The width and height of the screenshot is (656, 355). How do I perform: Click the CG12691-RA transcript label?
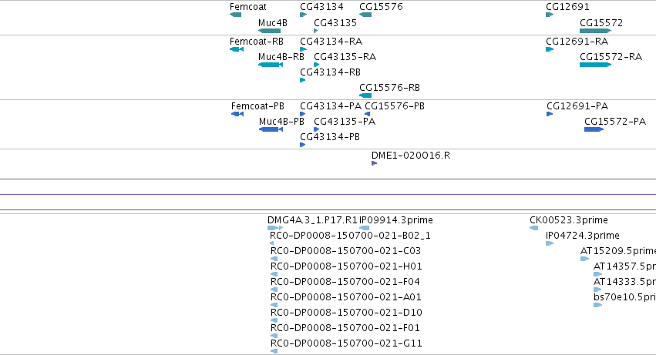pyautogui.click(x=577, y=42)
